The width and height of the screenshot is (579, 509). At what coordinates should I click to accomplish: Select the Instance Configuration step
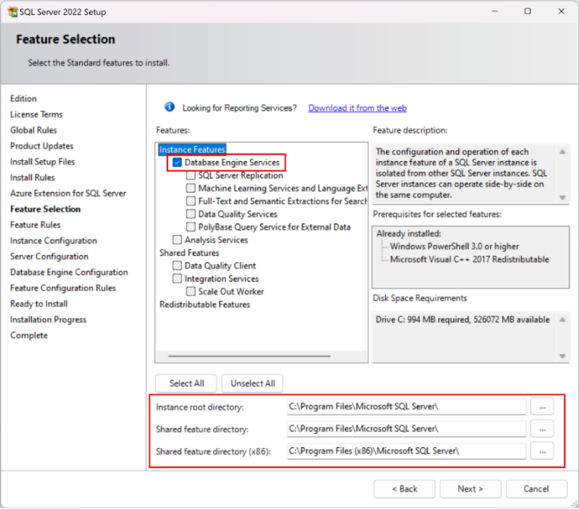(54, 240)
